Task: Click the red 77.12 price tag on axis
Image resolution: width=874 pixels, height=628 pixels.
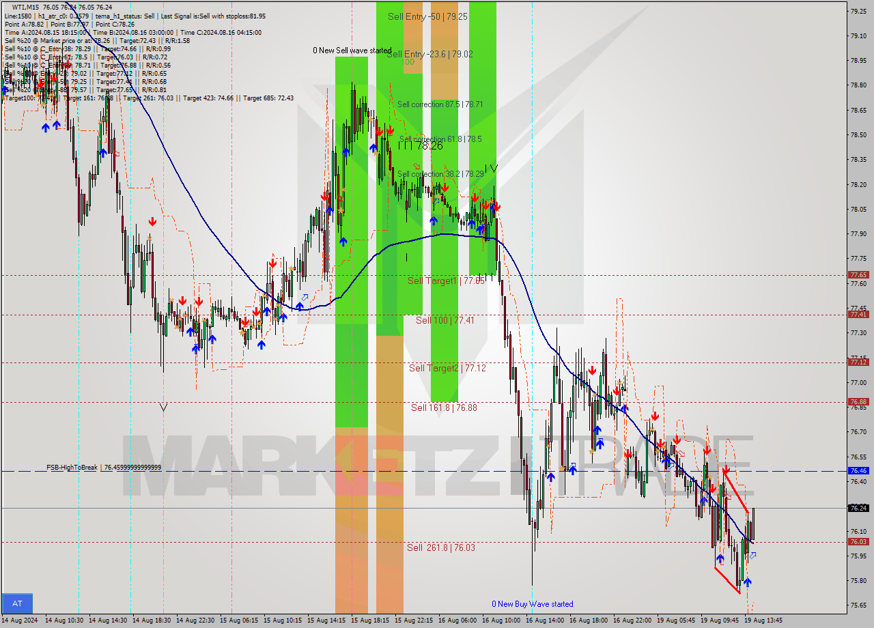Action: (x=858, y=362)
